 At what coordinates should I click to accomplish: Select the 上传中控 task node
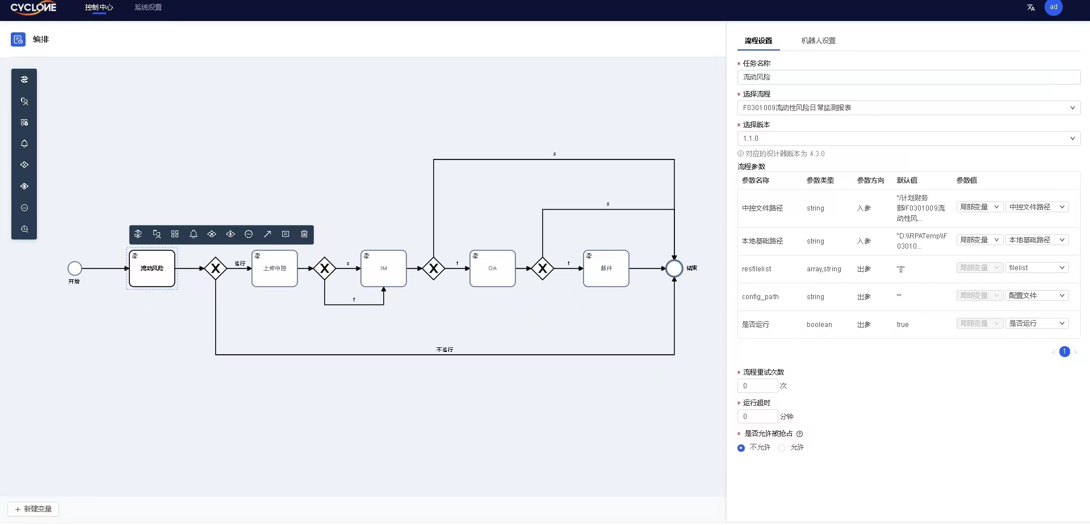coord(275,268)
